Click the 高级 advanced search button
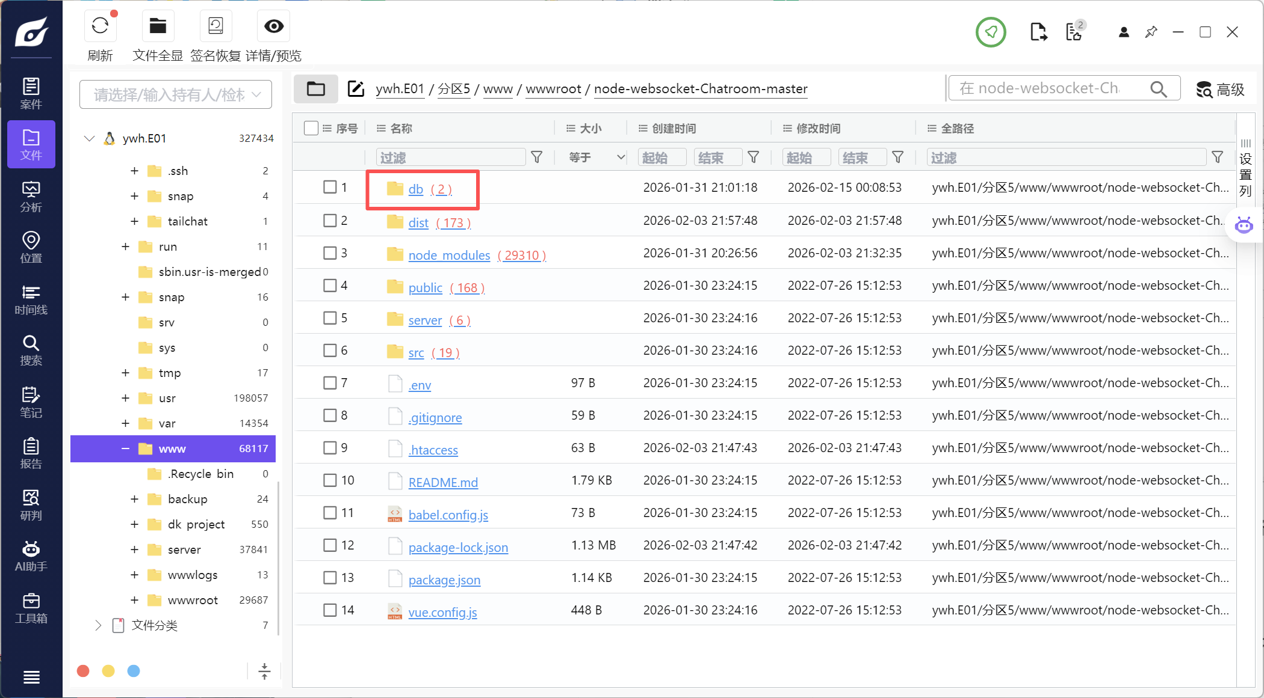Viewport: 1264px width, 698px height. [1220, 90]
